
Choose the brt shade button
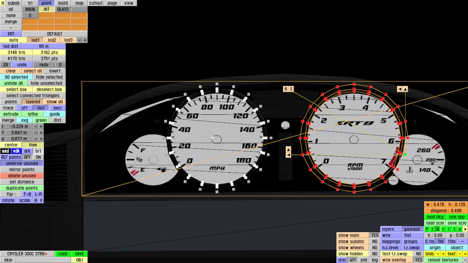coord(38,151)
